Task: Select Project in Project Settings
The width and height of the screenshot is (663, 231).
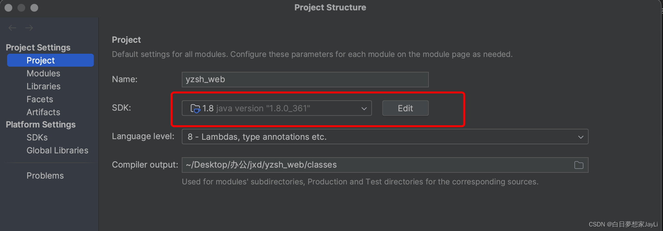Action: pyautogui.click(x=41, y=60)
